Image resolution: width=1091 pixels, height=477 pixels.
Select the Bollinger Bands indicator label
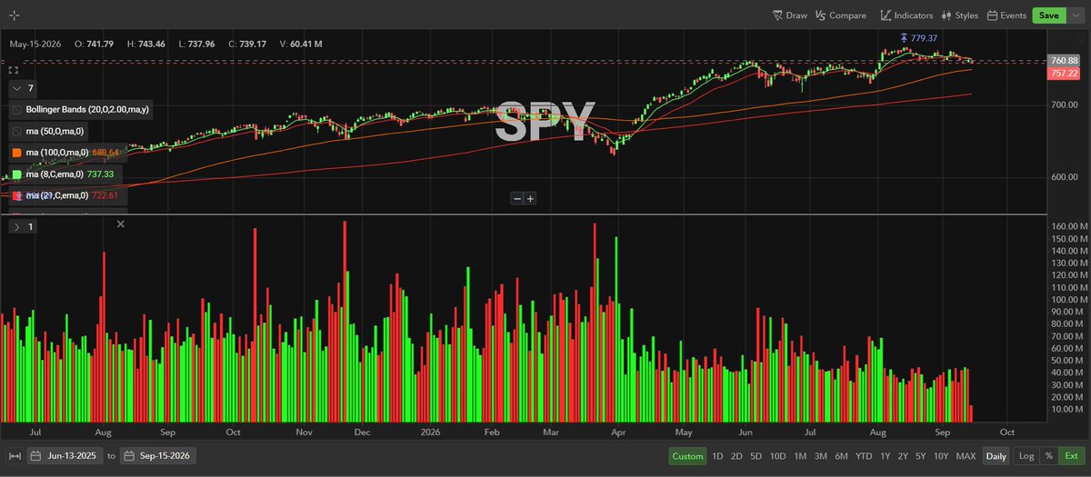click(x=89, y=109)
